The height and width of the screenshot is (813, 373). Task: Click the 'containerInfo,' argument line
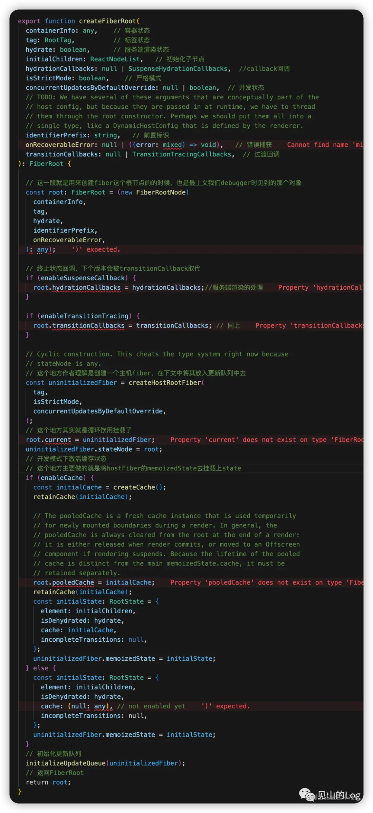click(59, 202)
